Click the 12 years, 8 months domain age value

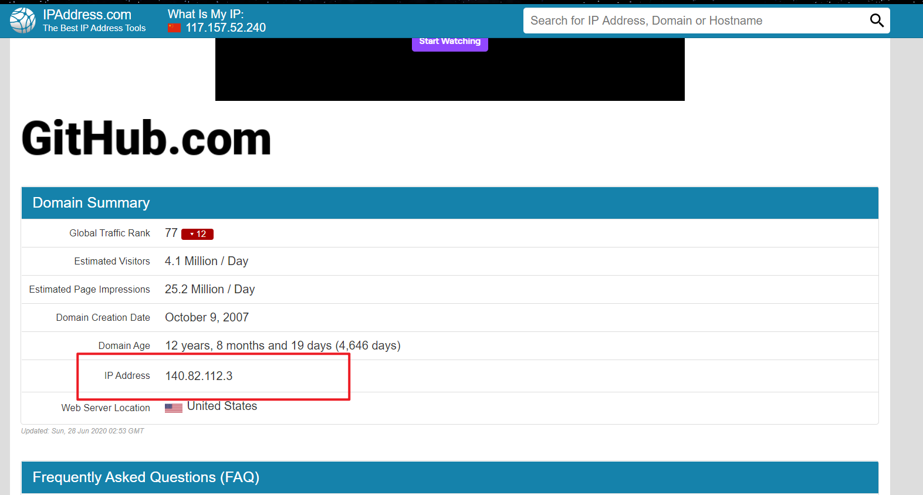[283, 345]
